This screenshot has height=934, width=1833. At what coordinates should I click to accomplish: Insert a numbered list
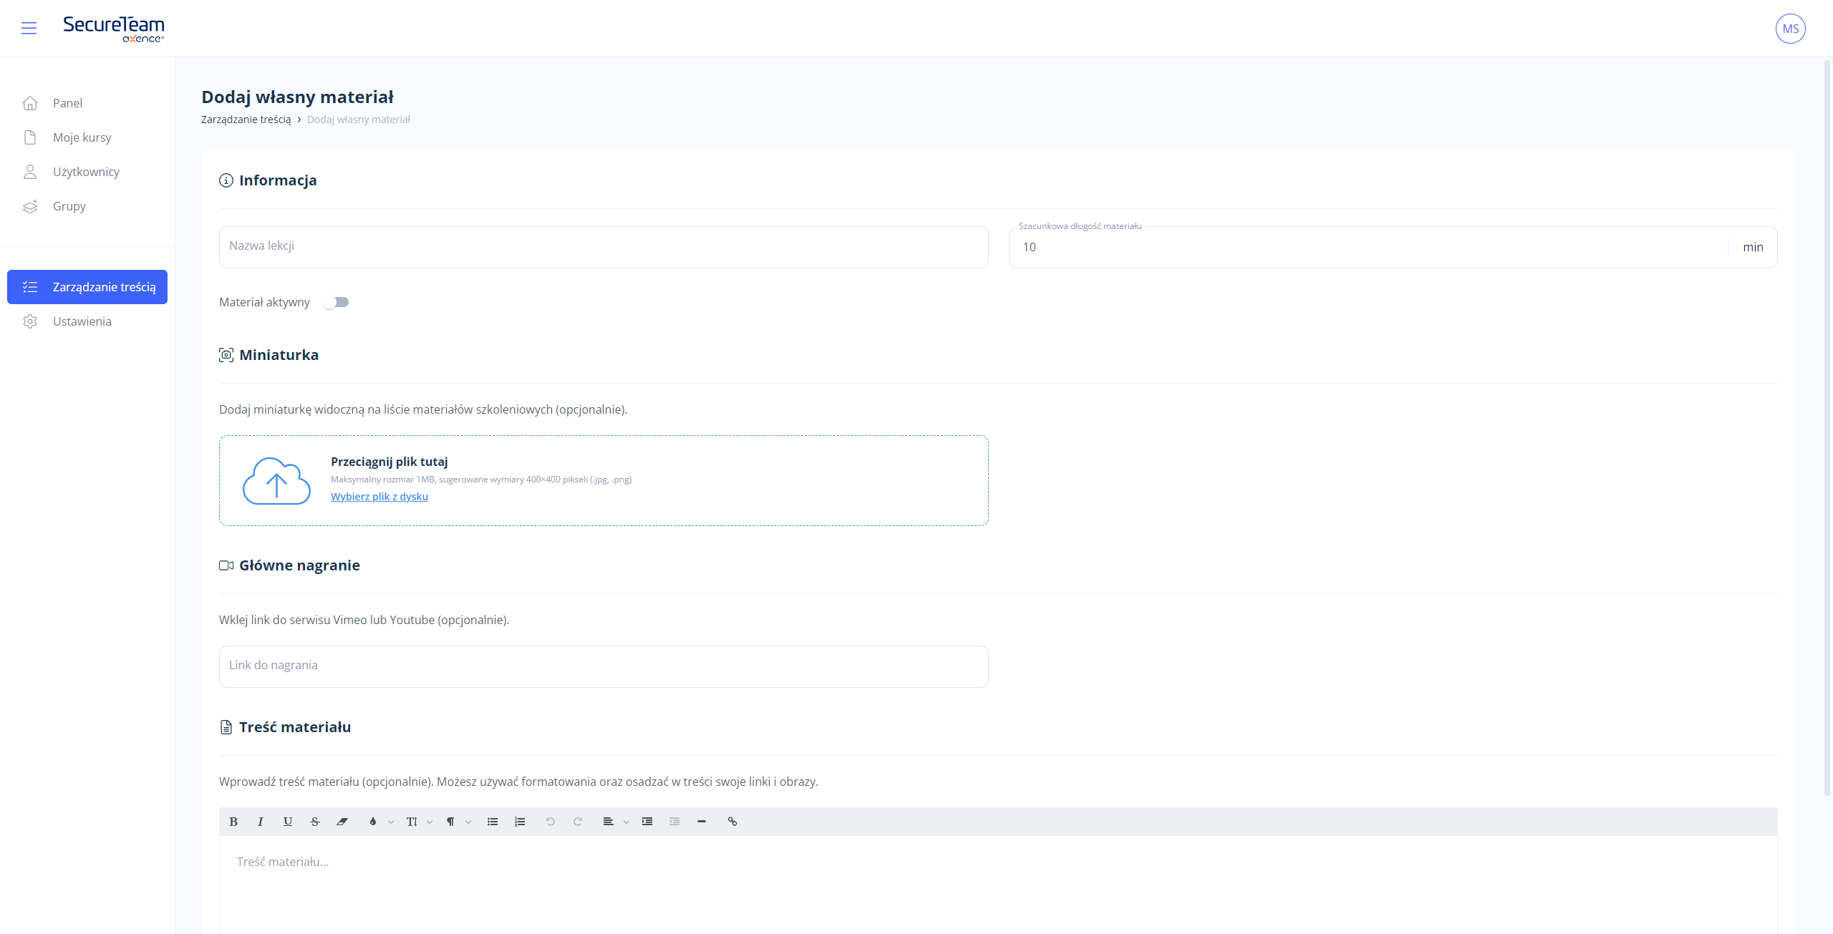tap(520, 822)
